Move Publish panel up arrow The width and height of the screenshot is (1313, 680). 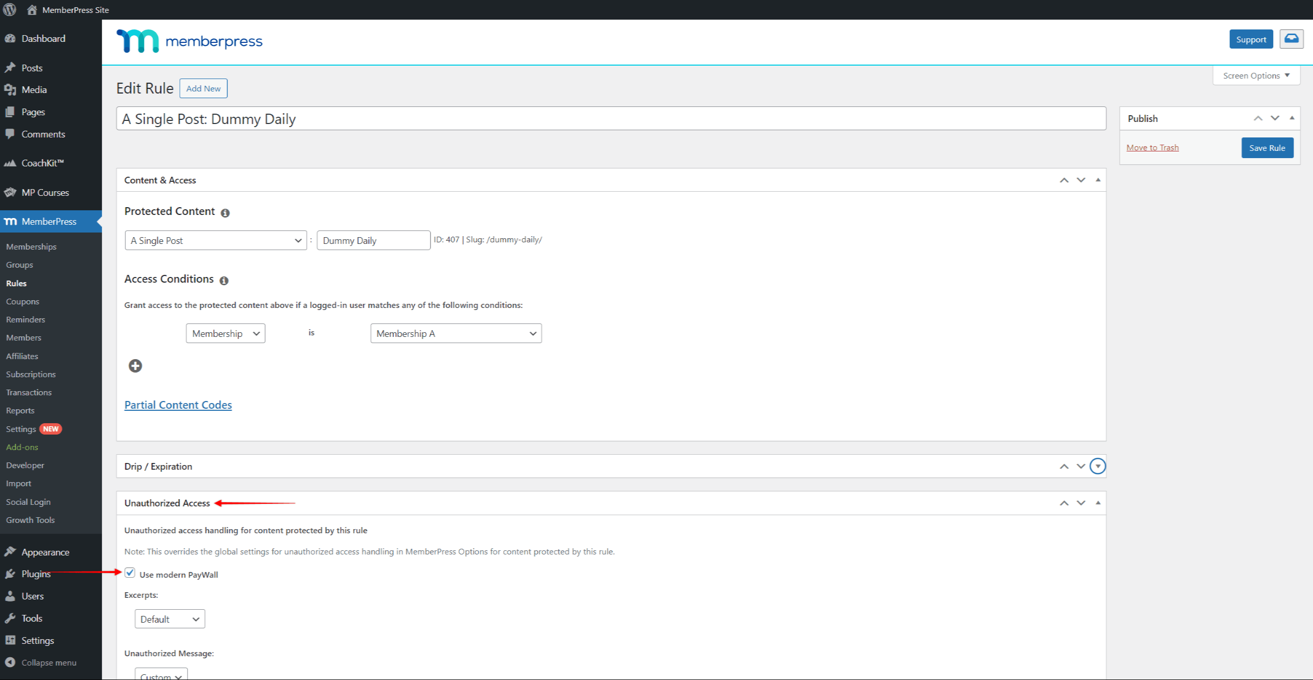click(1258, 118)
